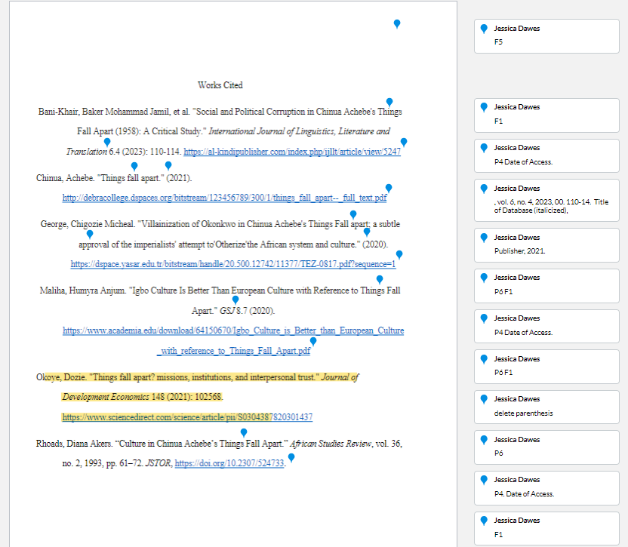628x547 pixels.
Task: Click the author name 'Rhoads, Diana Akers.'
Action: (x=75, y=444)
